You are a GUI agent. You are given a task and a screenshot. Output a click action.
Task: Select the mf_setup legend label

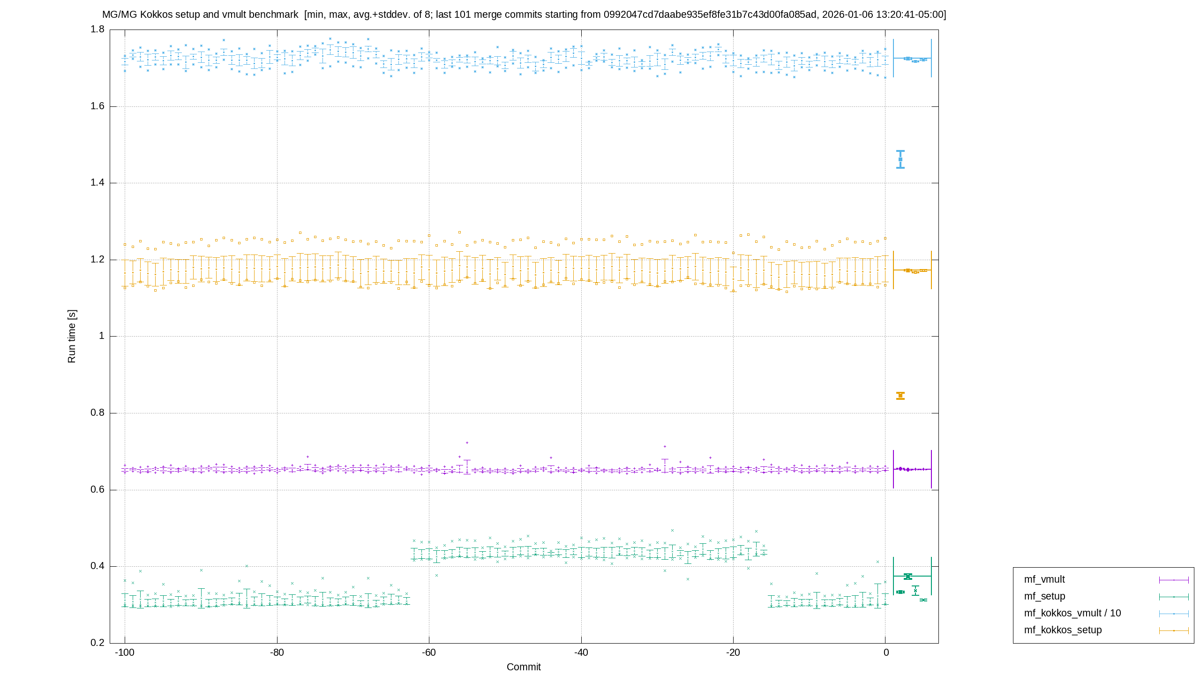pyautogui.click(x=1044, y=596)
